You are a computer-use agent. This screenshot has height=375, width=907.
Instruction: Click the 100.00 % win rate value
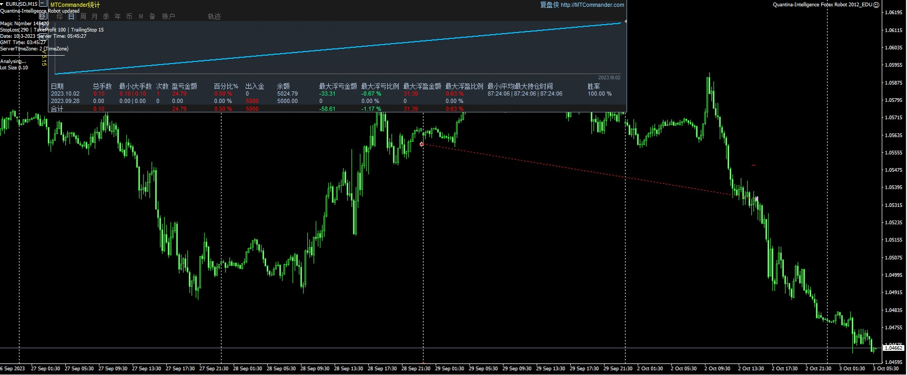point(600,94)
